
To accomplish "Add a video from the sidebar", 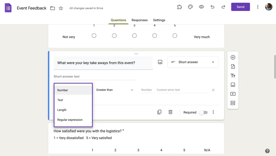I will [x=233, y=94].
